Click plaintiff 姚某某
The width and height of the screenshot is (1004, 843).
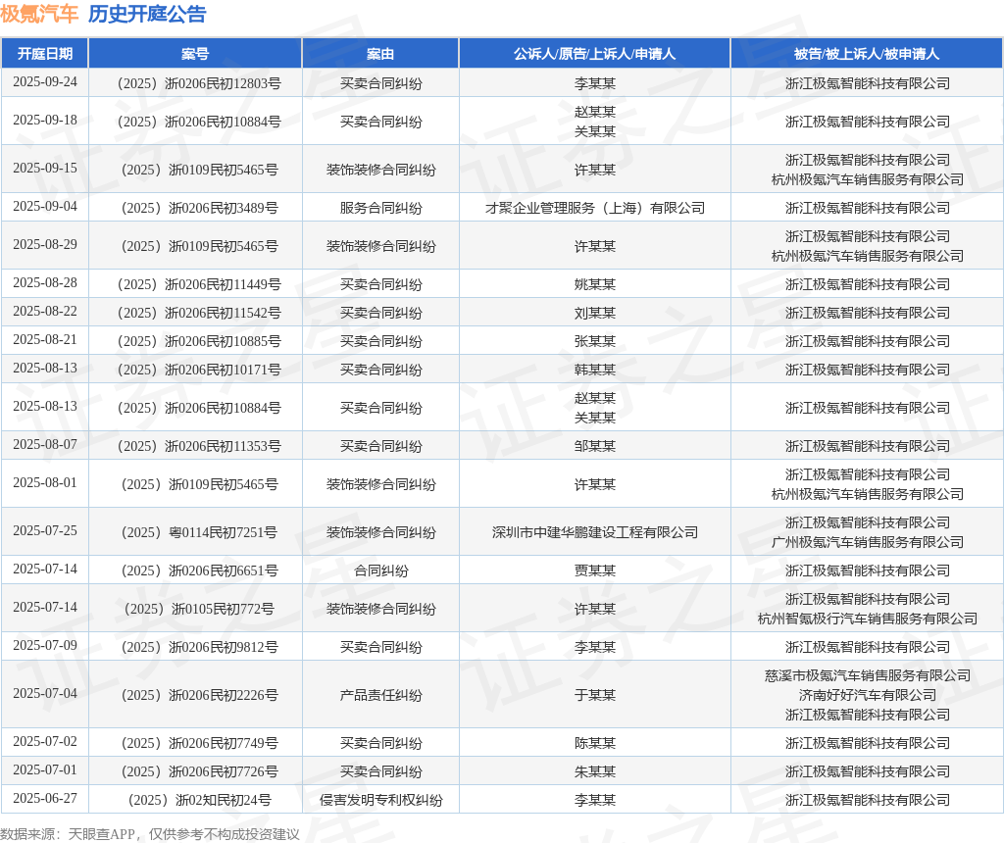(594, 284)
